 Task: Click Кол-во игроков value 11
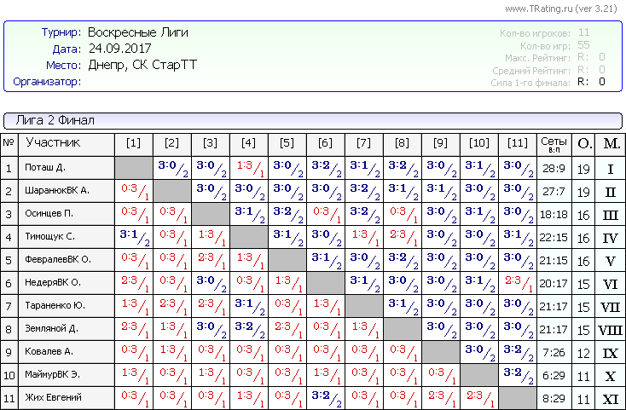(583, 32)
